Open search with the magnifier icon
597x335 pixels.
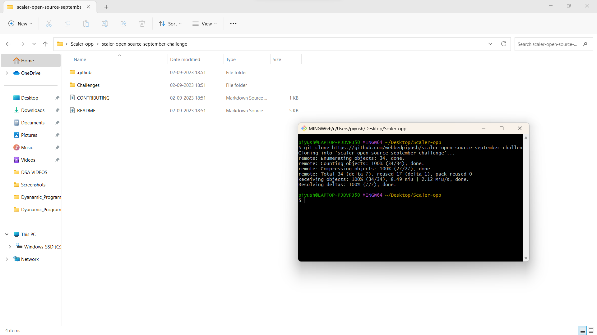[x=585, y=44]
